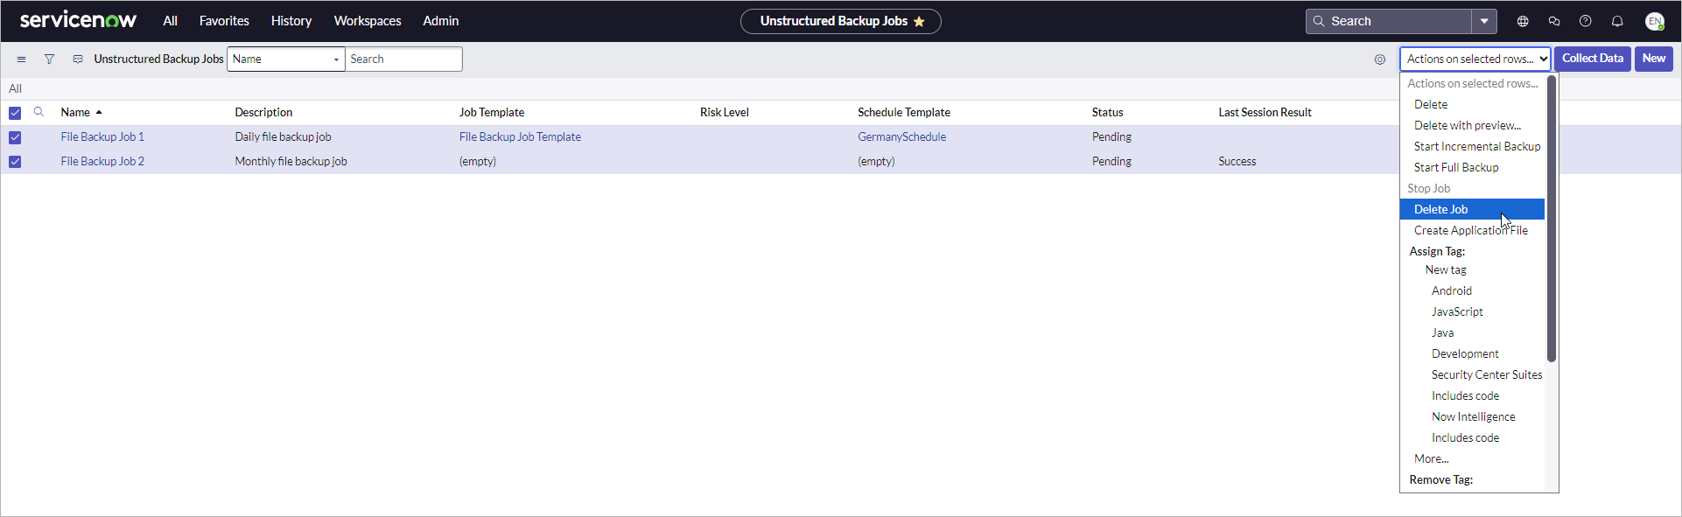Show the filter funnel icon
Image resolution: width=1682 pixels, height=517 pixels.
click(49, 59)
